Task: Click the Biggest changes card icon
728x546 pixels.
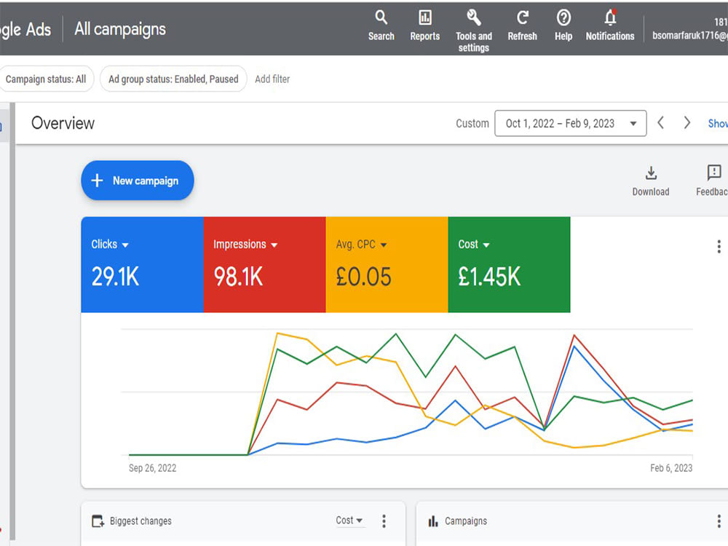Action: click(x=98, y=521)
